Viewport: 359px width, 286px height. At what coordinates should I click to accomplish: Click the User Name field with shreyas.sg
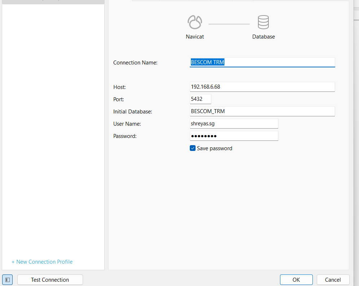234,124
